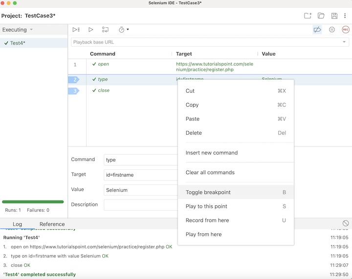The width and height of the screenshot is (352, 279).
Task: Click the Run all tests icon
Action: click(x=76, y=30)
